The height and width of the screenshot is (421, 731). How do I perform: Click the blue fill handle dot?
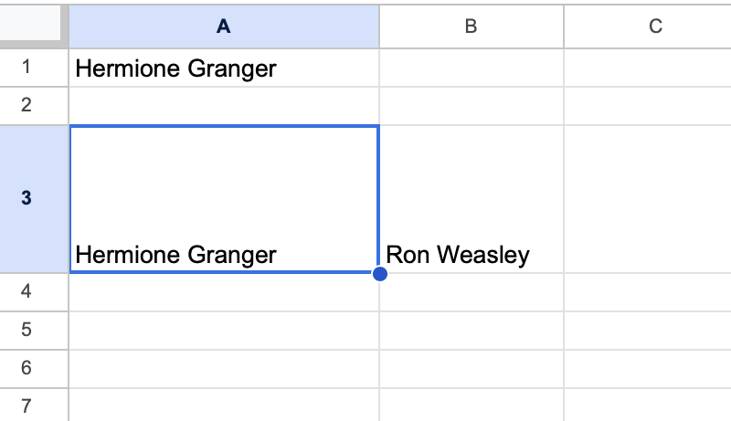coord(380,273)
